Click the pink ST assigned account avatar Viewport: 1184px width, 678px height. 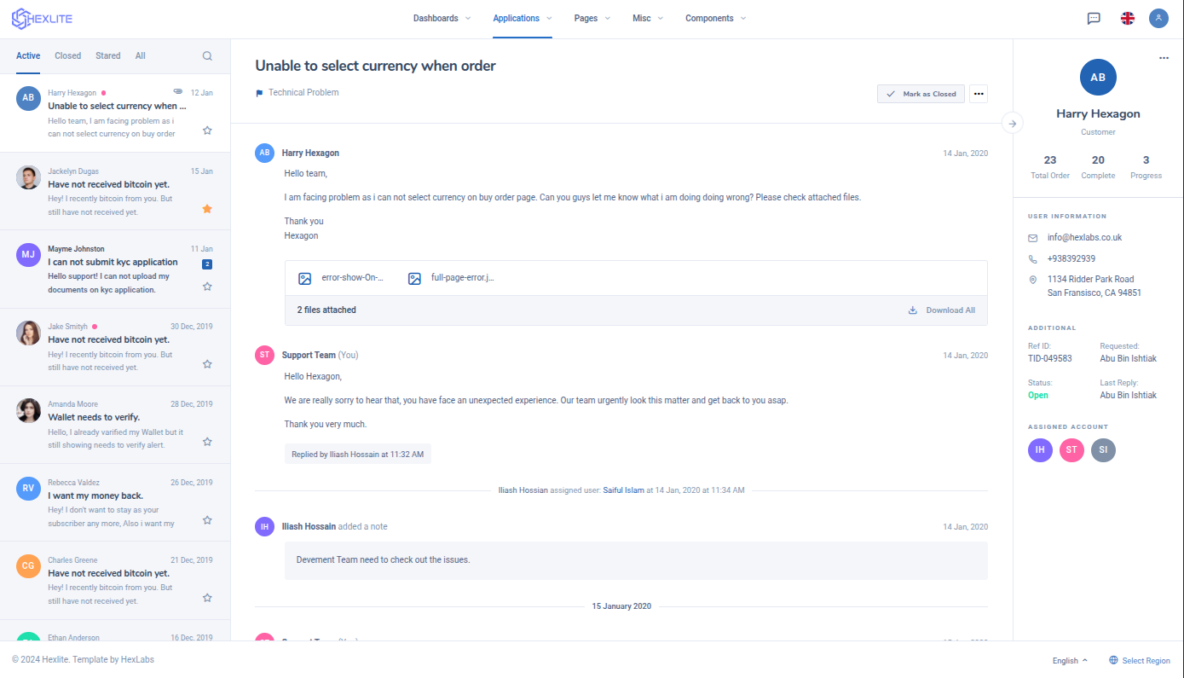(x=1071, y=449)
